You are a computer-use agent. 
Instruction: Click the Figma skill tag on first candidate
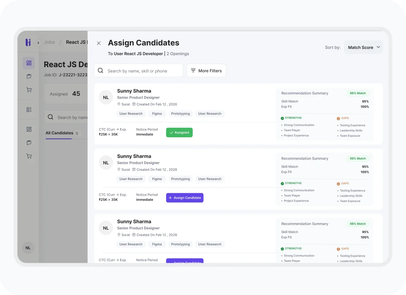click(x=157, y=114)
